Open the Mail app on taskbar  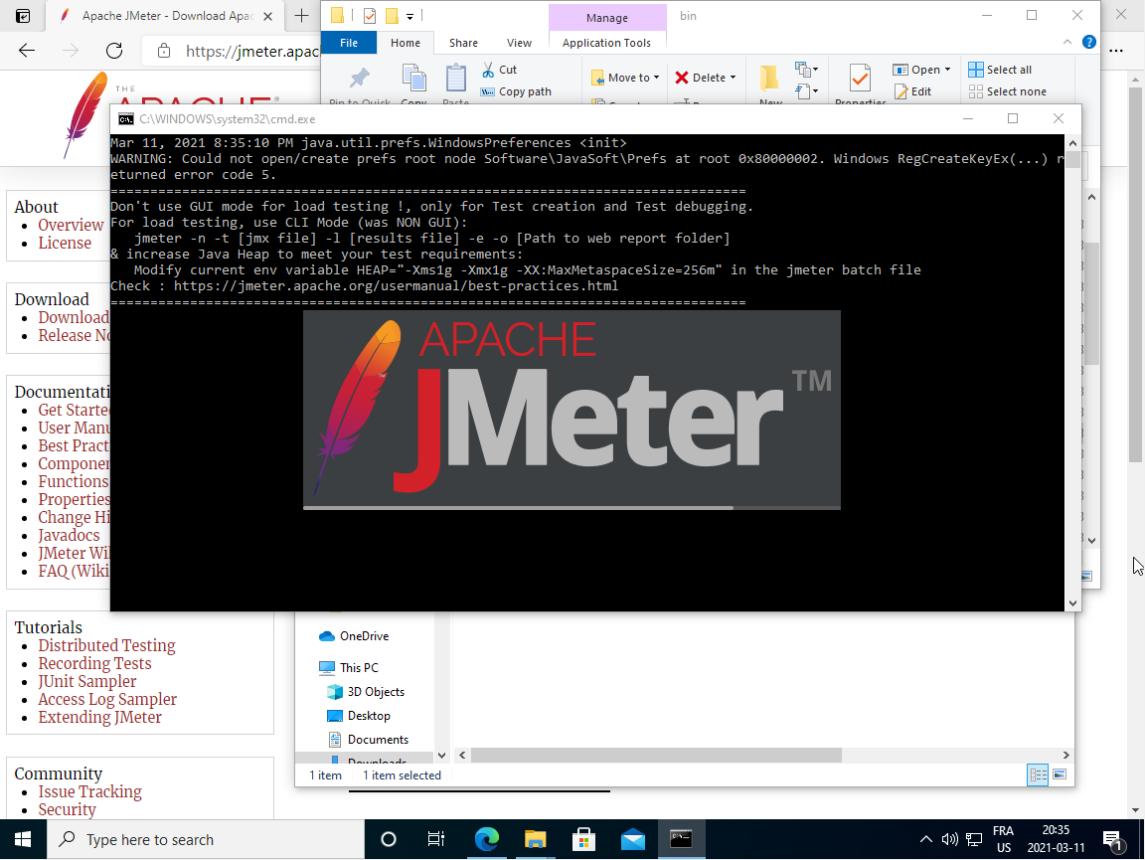633,839
